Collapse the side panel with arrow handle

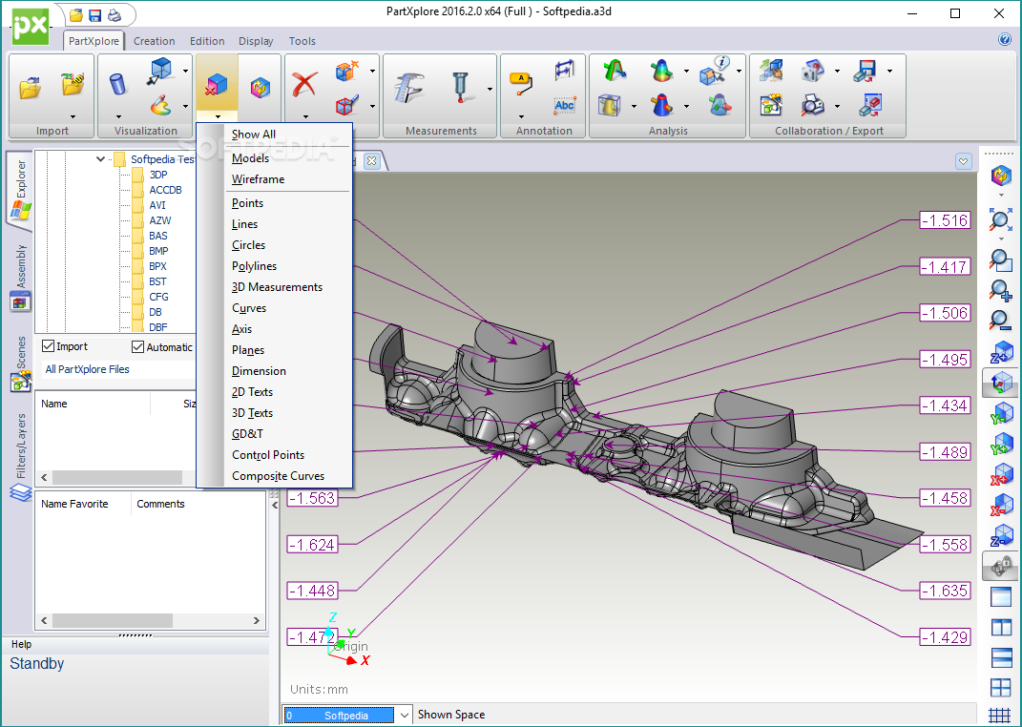[275, 505]
